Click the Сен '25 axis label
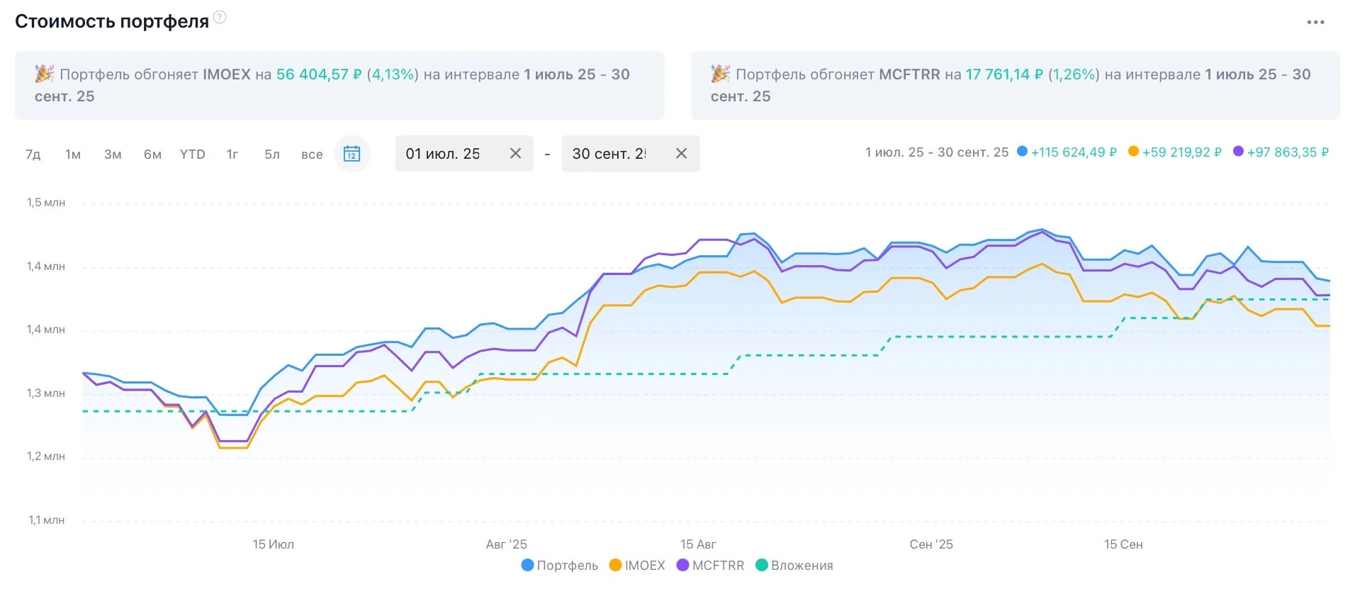Viewport: 1355px width, 589px height. pyautogui.click(x=931, y=544)
